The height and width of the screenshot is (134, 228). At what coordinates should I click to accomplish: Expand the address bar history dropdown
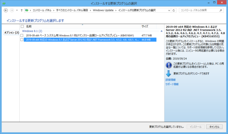coord(169,10)
